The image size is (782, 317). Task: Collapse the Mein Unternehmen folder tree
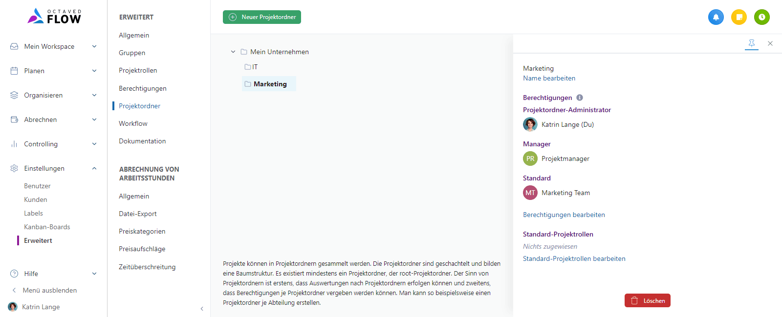click(233, 52)
